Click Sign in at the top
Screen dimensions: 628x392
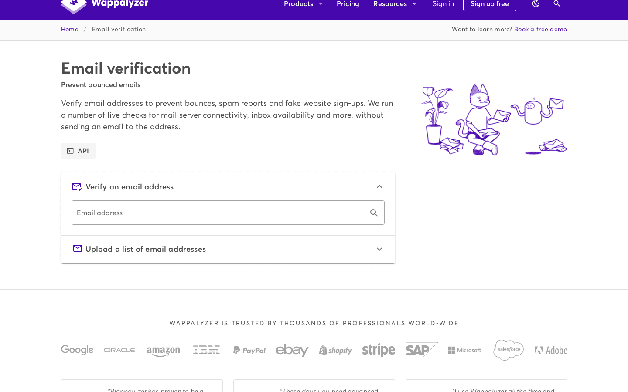pyautogui.click(x=443, y=3)
